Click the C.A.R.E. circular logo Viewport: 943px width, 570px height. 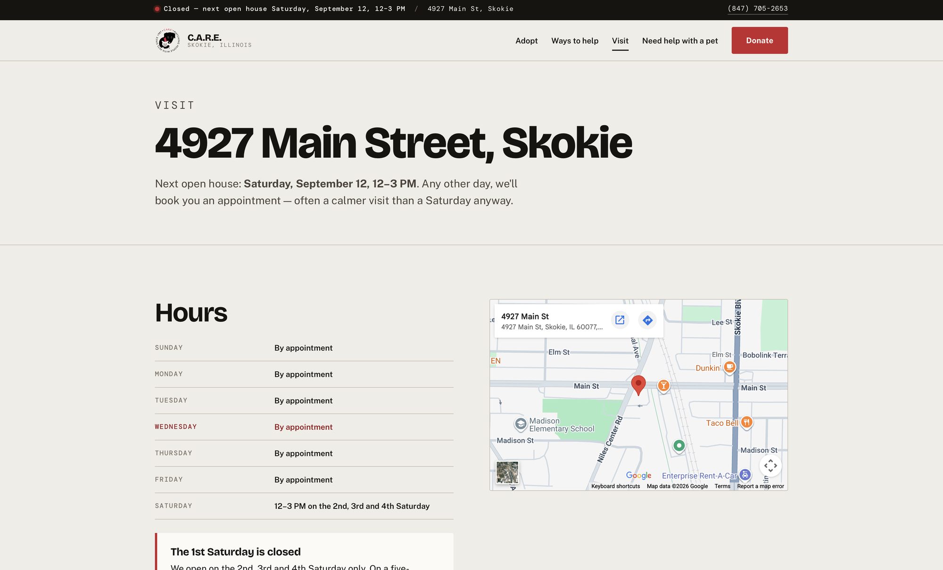click(x=167, y=41)
